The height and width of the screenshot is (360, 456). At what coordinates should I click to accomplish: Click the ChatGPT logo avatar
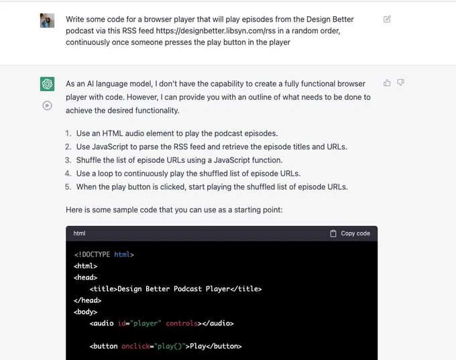click(x=47, y=84)
